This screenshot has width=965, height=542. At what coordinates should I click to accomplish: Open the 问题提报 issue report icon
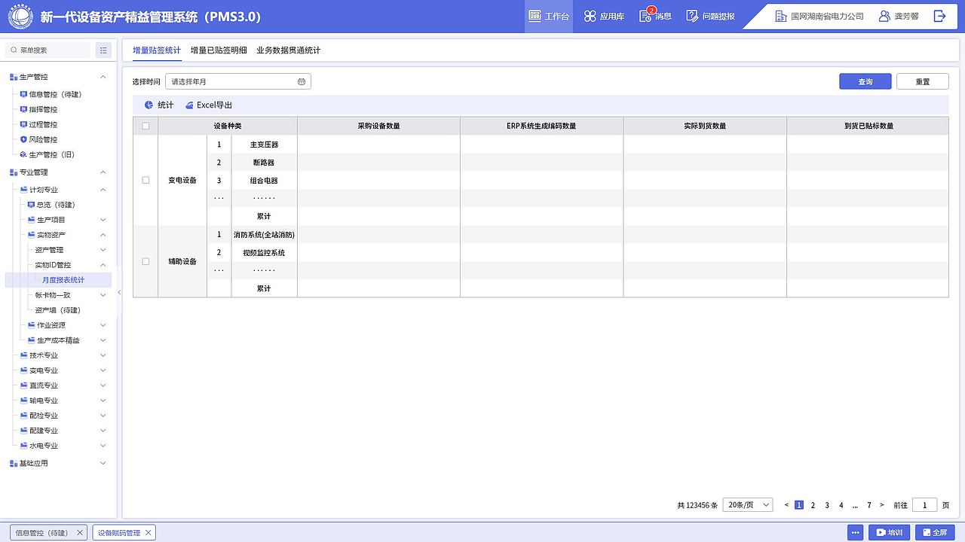point(692,16)
